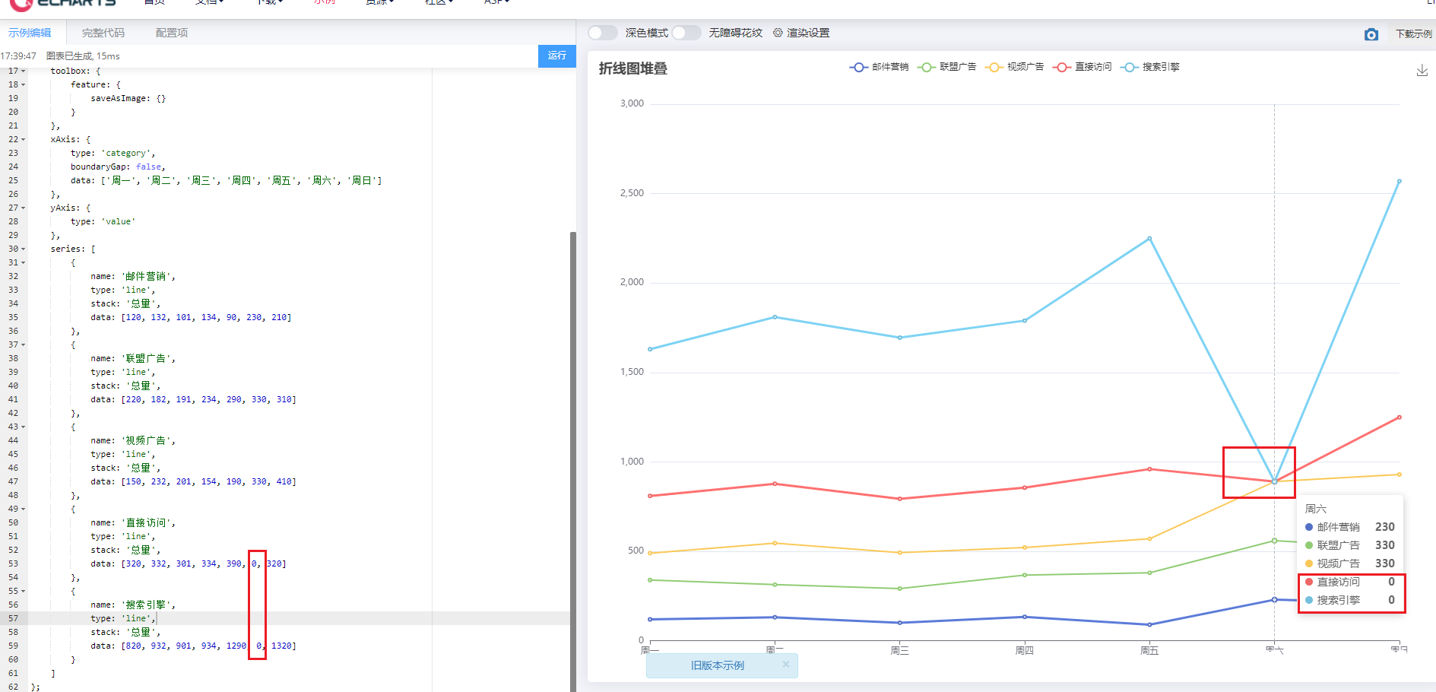Toggle the 无障碍花纹 switch
The width and height of the screenshot is (1436, 692).
(686, 33)
